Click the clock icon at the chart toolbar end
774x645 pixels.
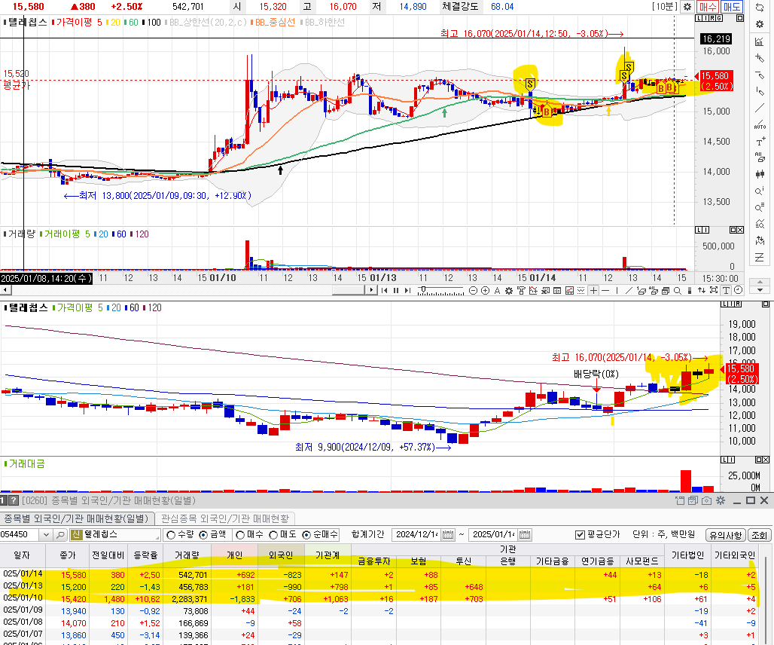click(738, 290)
